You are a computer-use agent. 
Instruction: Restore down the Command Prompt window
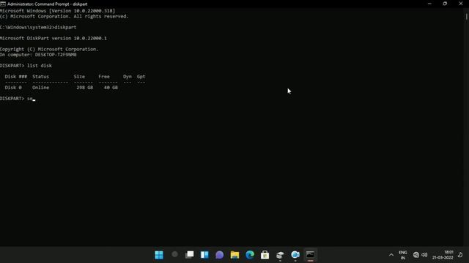click(445, 4)
